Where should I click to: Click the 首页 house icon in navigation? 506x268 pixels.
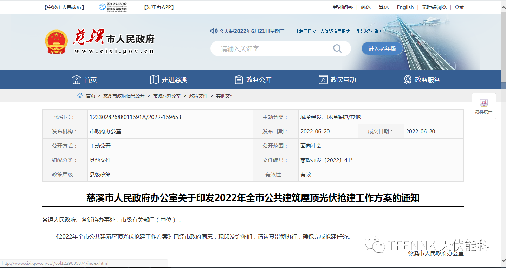(x=77, y=80)
